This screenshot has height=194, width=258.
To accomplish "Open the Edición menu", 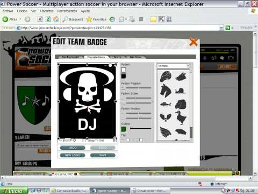I will [x=22, y=11].
